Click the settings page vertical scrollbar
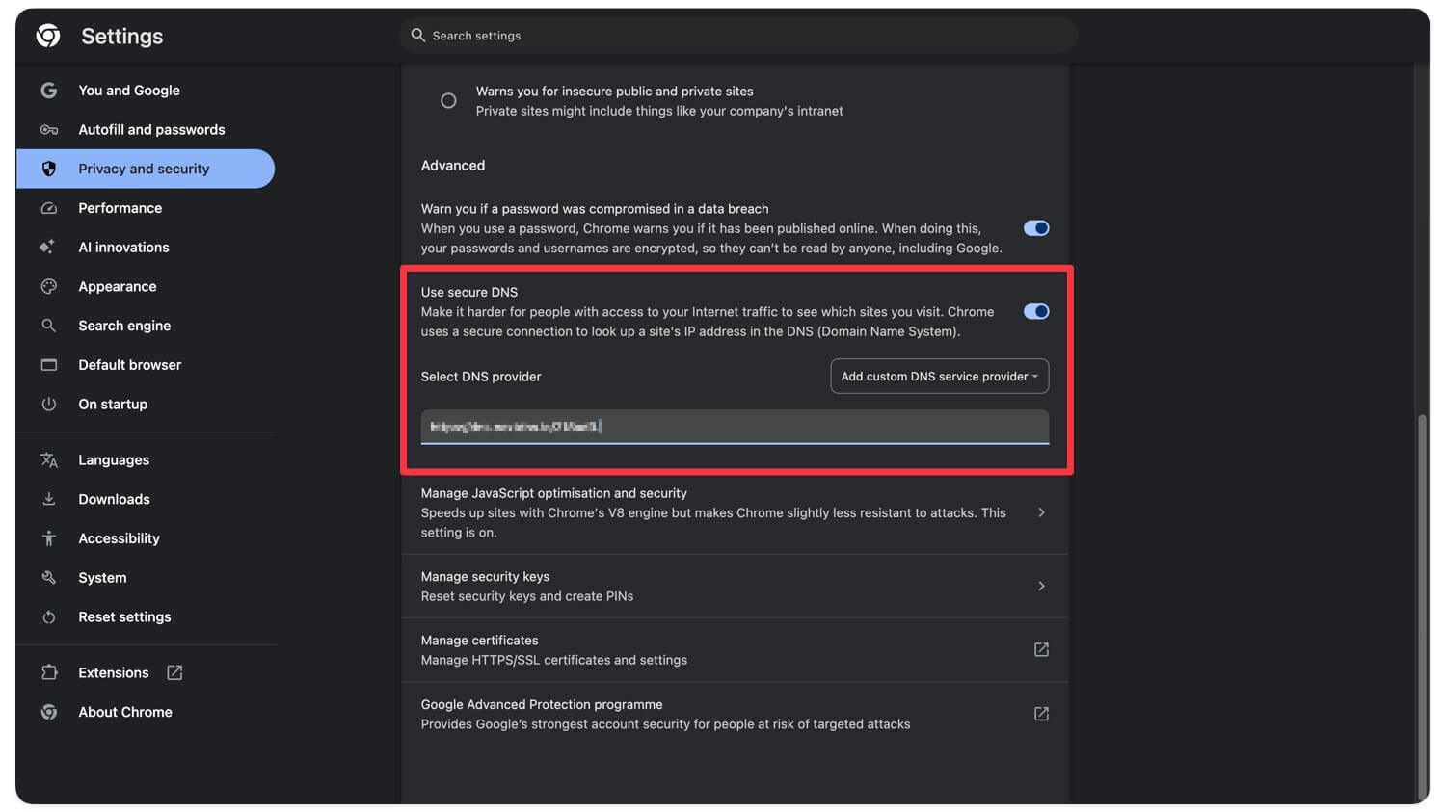 pos(1422,607)
